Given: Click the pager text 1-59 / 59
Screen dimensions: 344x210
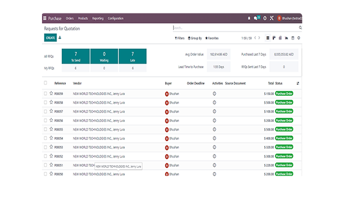Looking at the screenshot, I should coord(247,38).
